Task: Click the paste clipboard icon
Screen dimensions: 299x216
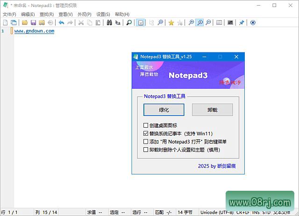Action: [x=98, y=23]
